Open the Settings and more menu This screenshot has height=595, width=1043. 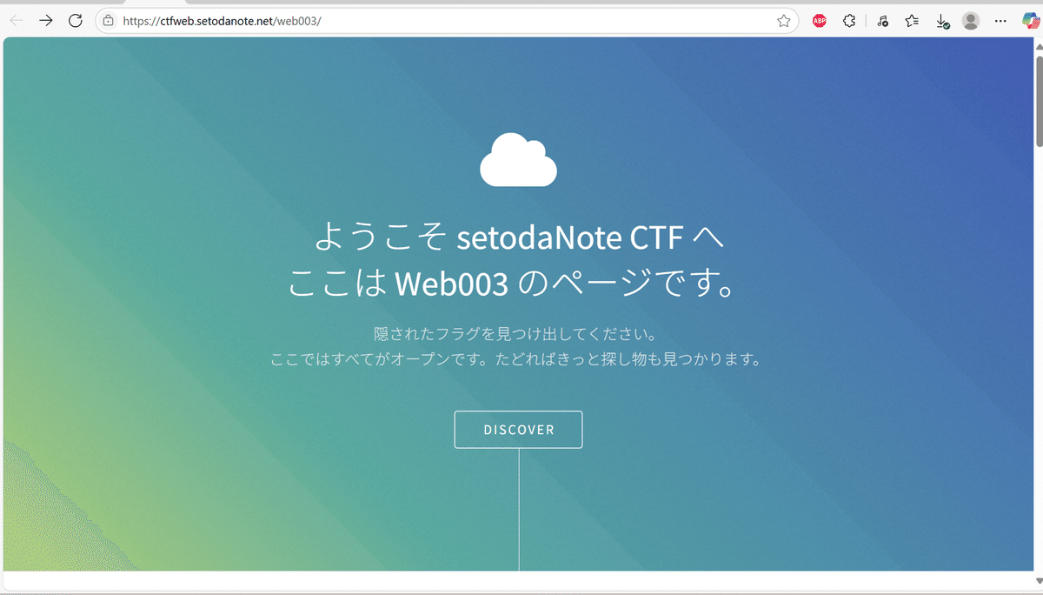click(x=1000, y=20)
